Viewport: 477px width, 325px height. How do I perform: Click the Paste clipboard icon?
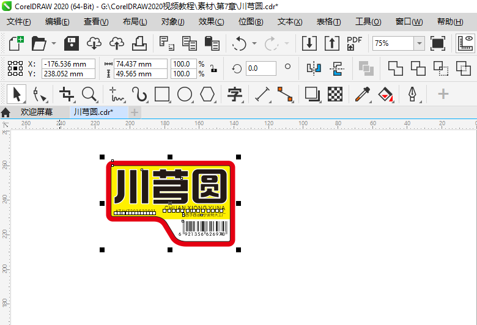coord(212,43)
